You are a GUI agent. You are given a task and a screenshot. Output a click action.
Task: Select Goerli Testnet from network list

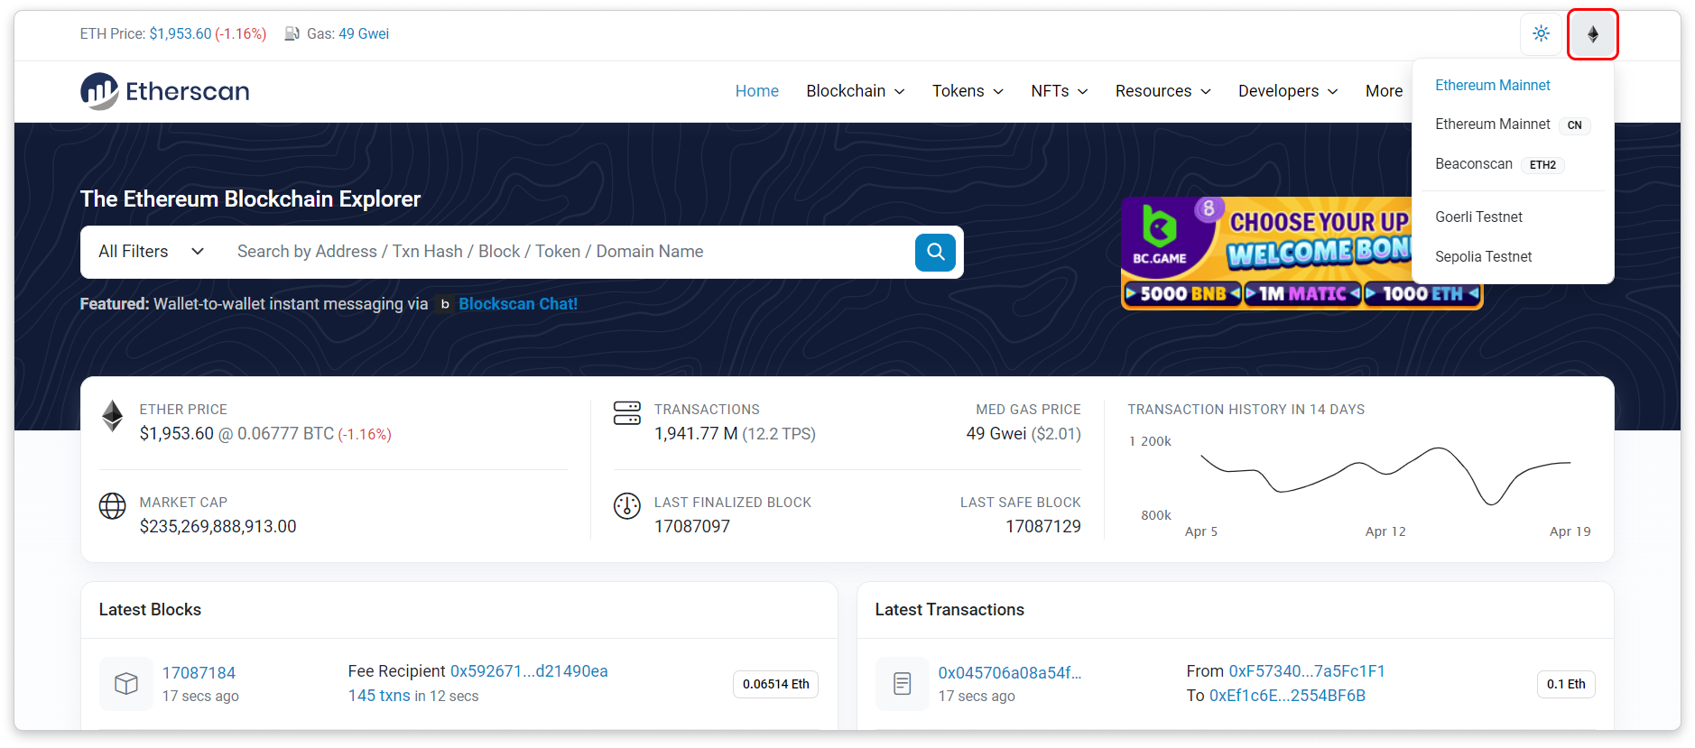(x=1478, y=217)
